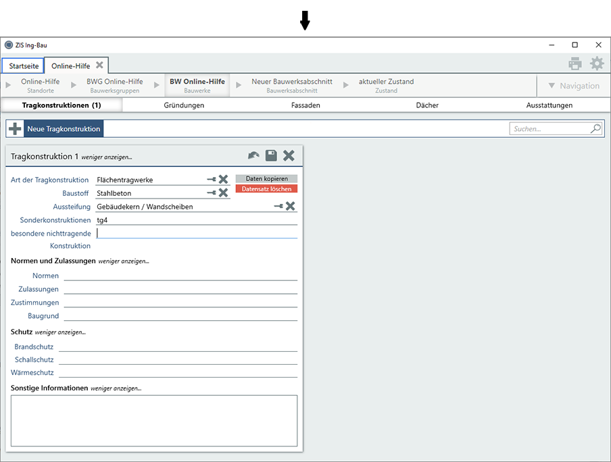Click the magnifier icon in the search box
The width and height of the screenshot is (611, 462).
point(595,128)
